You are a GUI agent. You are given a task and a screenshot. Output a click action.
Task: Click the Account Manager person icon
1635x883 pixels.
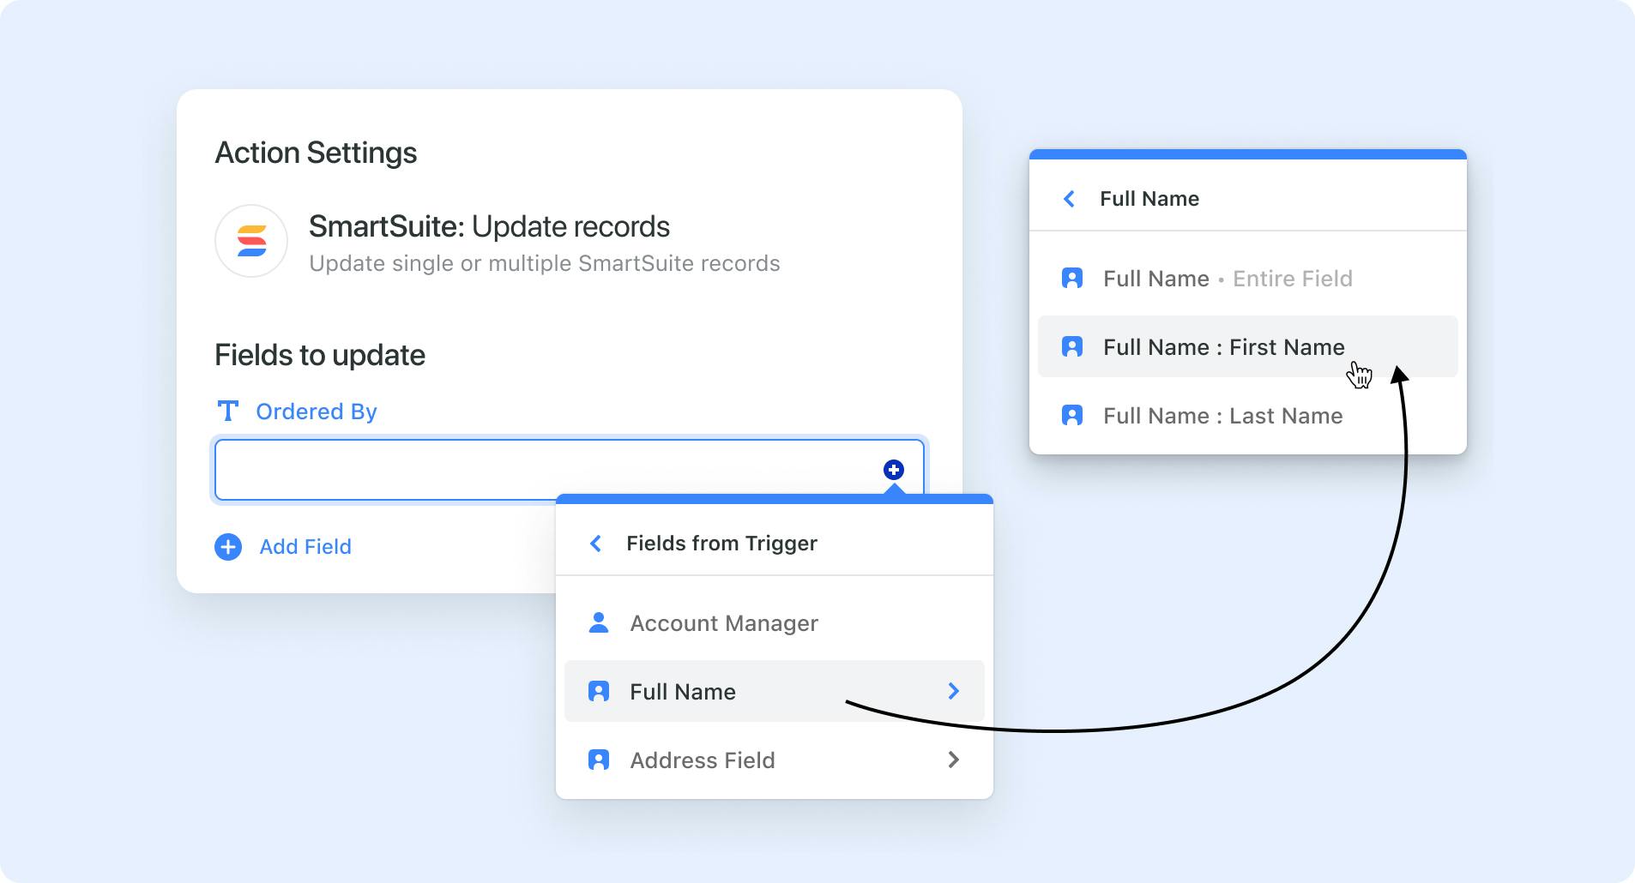(599, 622)
